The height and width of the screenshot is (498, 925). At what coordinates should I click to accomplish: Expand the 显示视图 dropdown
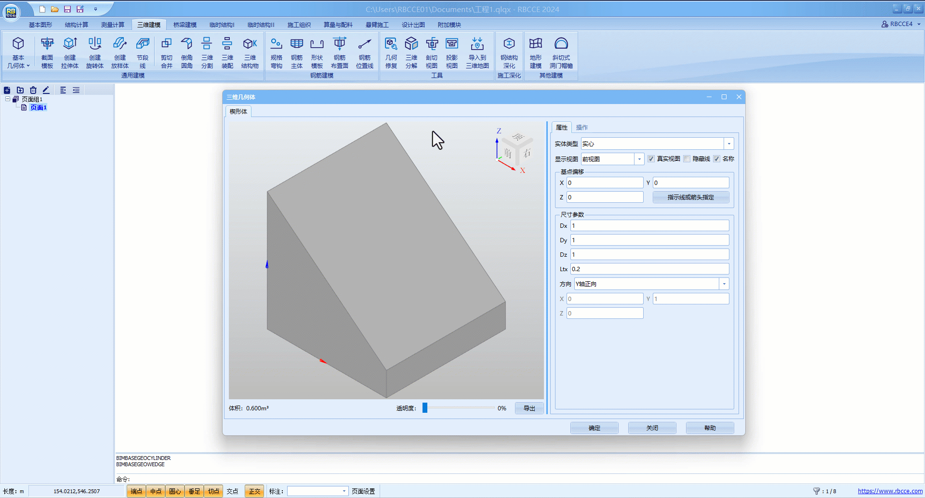[x=639, y=159]
